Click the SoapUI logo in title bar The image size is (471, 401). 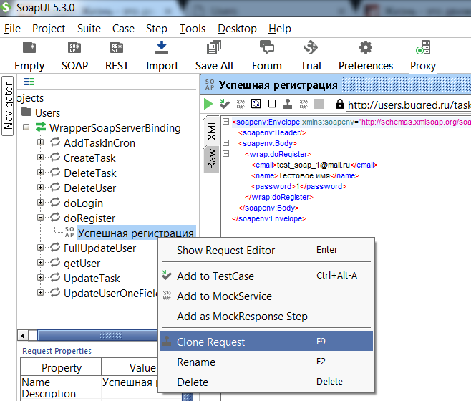pos(6,7)
